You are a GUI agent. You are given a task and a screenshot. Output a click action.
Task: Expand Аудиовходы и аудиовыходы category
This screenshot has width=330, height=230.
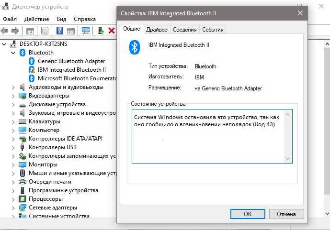13,88
